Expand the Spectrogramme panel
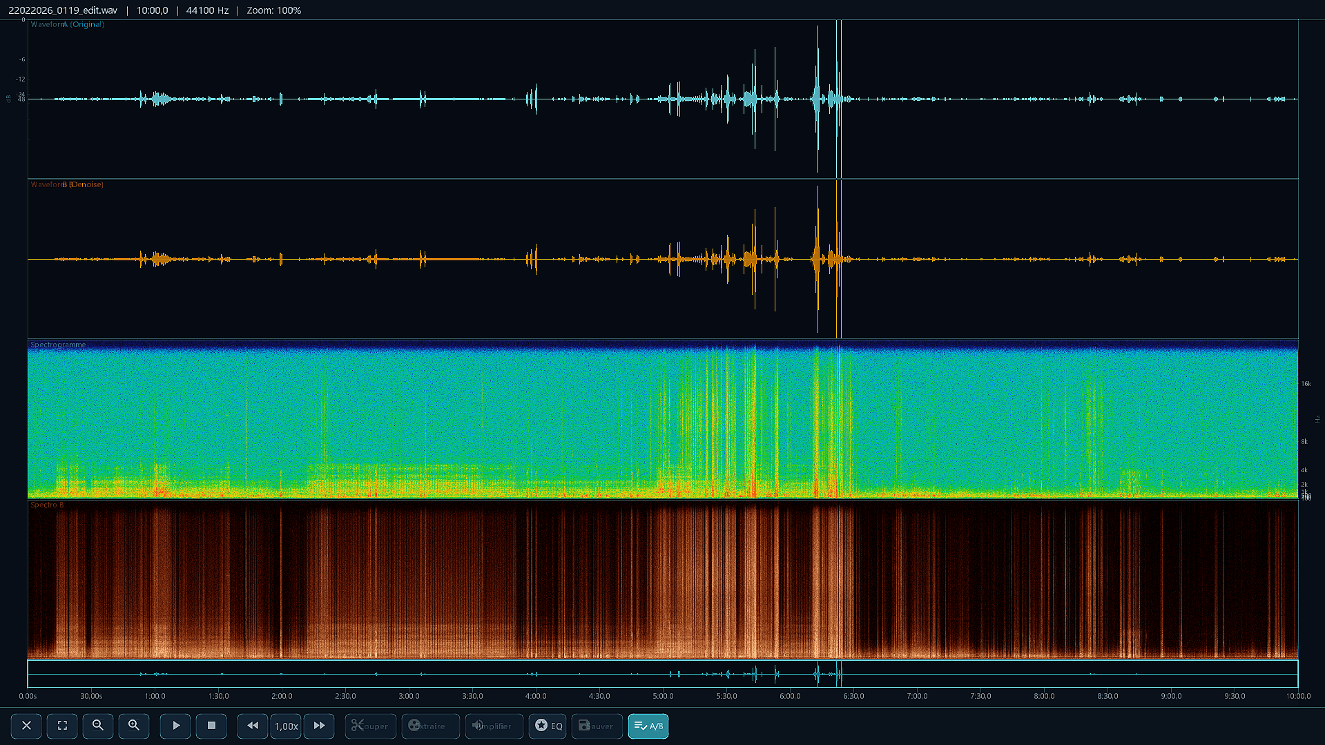 [x=58, y=345]
